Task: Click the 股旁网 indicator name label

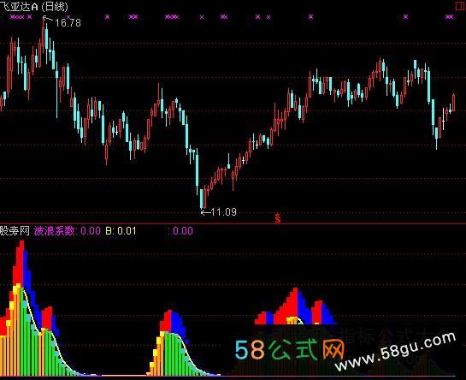Action: (15, 230)
